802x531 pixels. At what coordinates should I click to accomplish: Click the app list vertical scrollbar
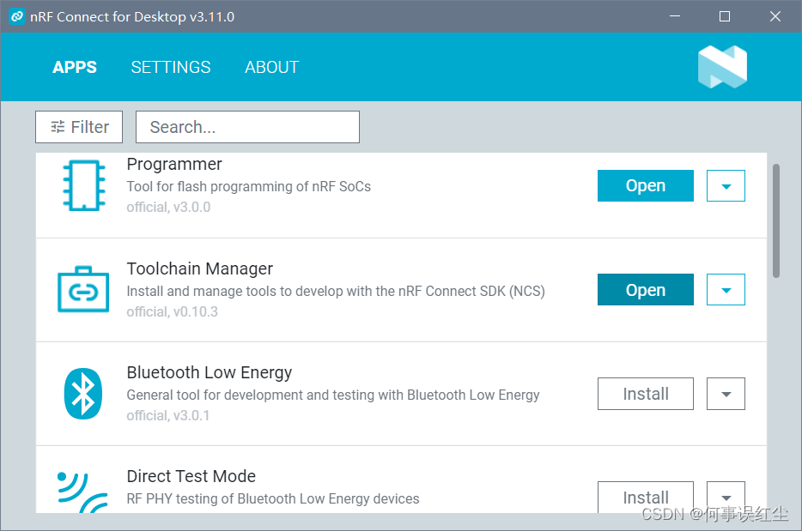click(776, 220)
